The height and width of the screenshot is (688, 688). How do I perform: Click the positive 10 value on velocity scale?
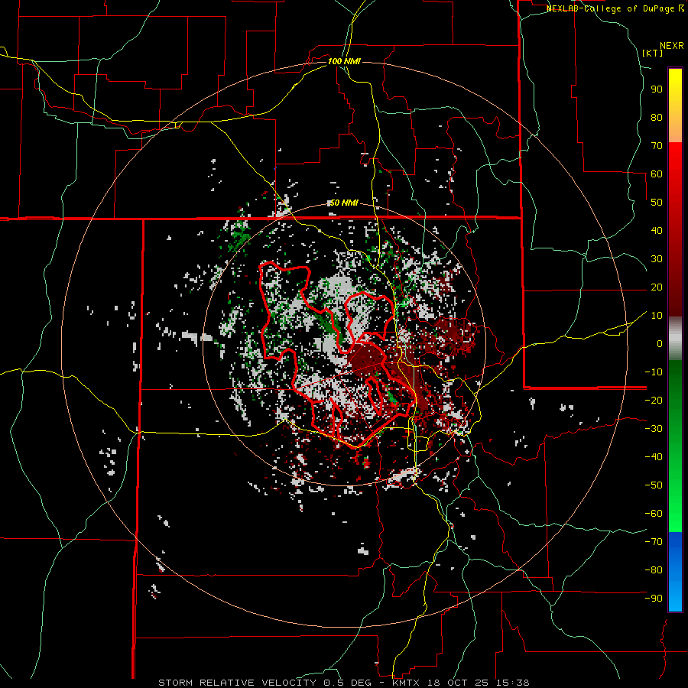point(657,316)
